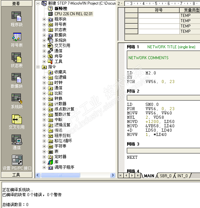Jump to last tab with arrow button
This screenshot has width=200, height=208.
(138, 176)
